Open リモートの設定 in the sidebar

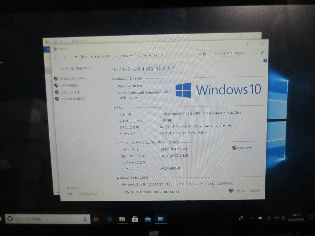point(69,85)
